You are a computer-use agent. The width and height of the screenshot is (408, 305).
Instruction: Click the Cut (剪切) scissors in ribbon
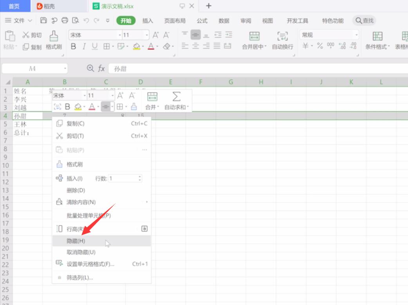coord(32,35)
